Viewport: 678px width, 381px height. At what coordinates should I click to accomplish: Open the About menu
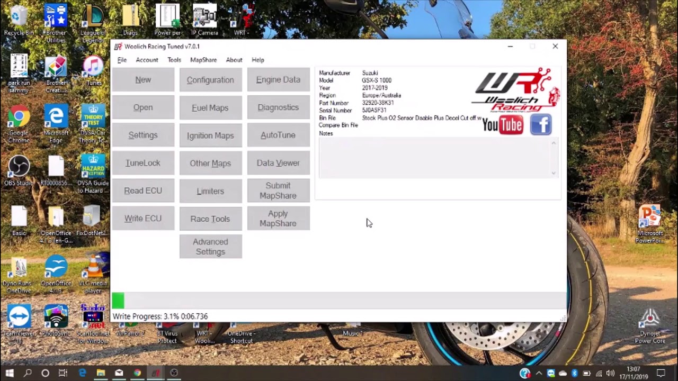[x=234, y=60]
